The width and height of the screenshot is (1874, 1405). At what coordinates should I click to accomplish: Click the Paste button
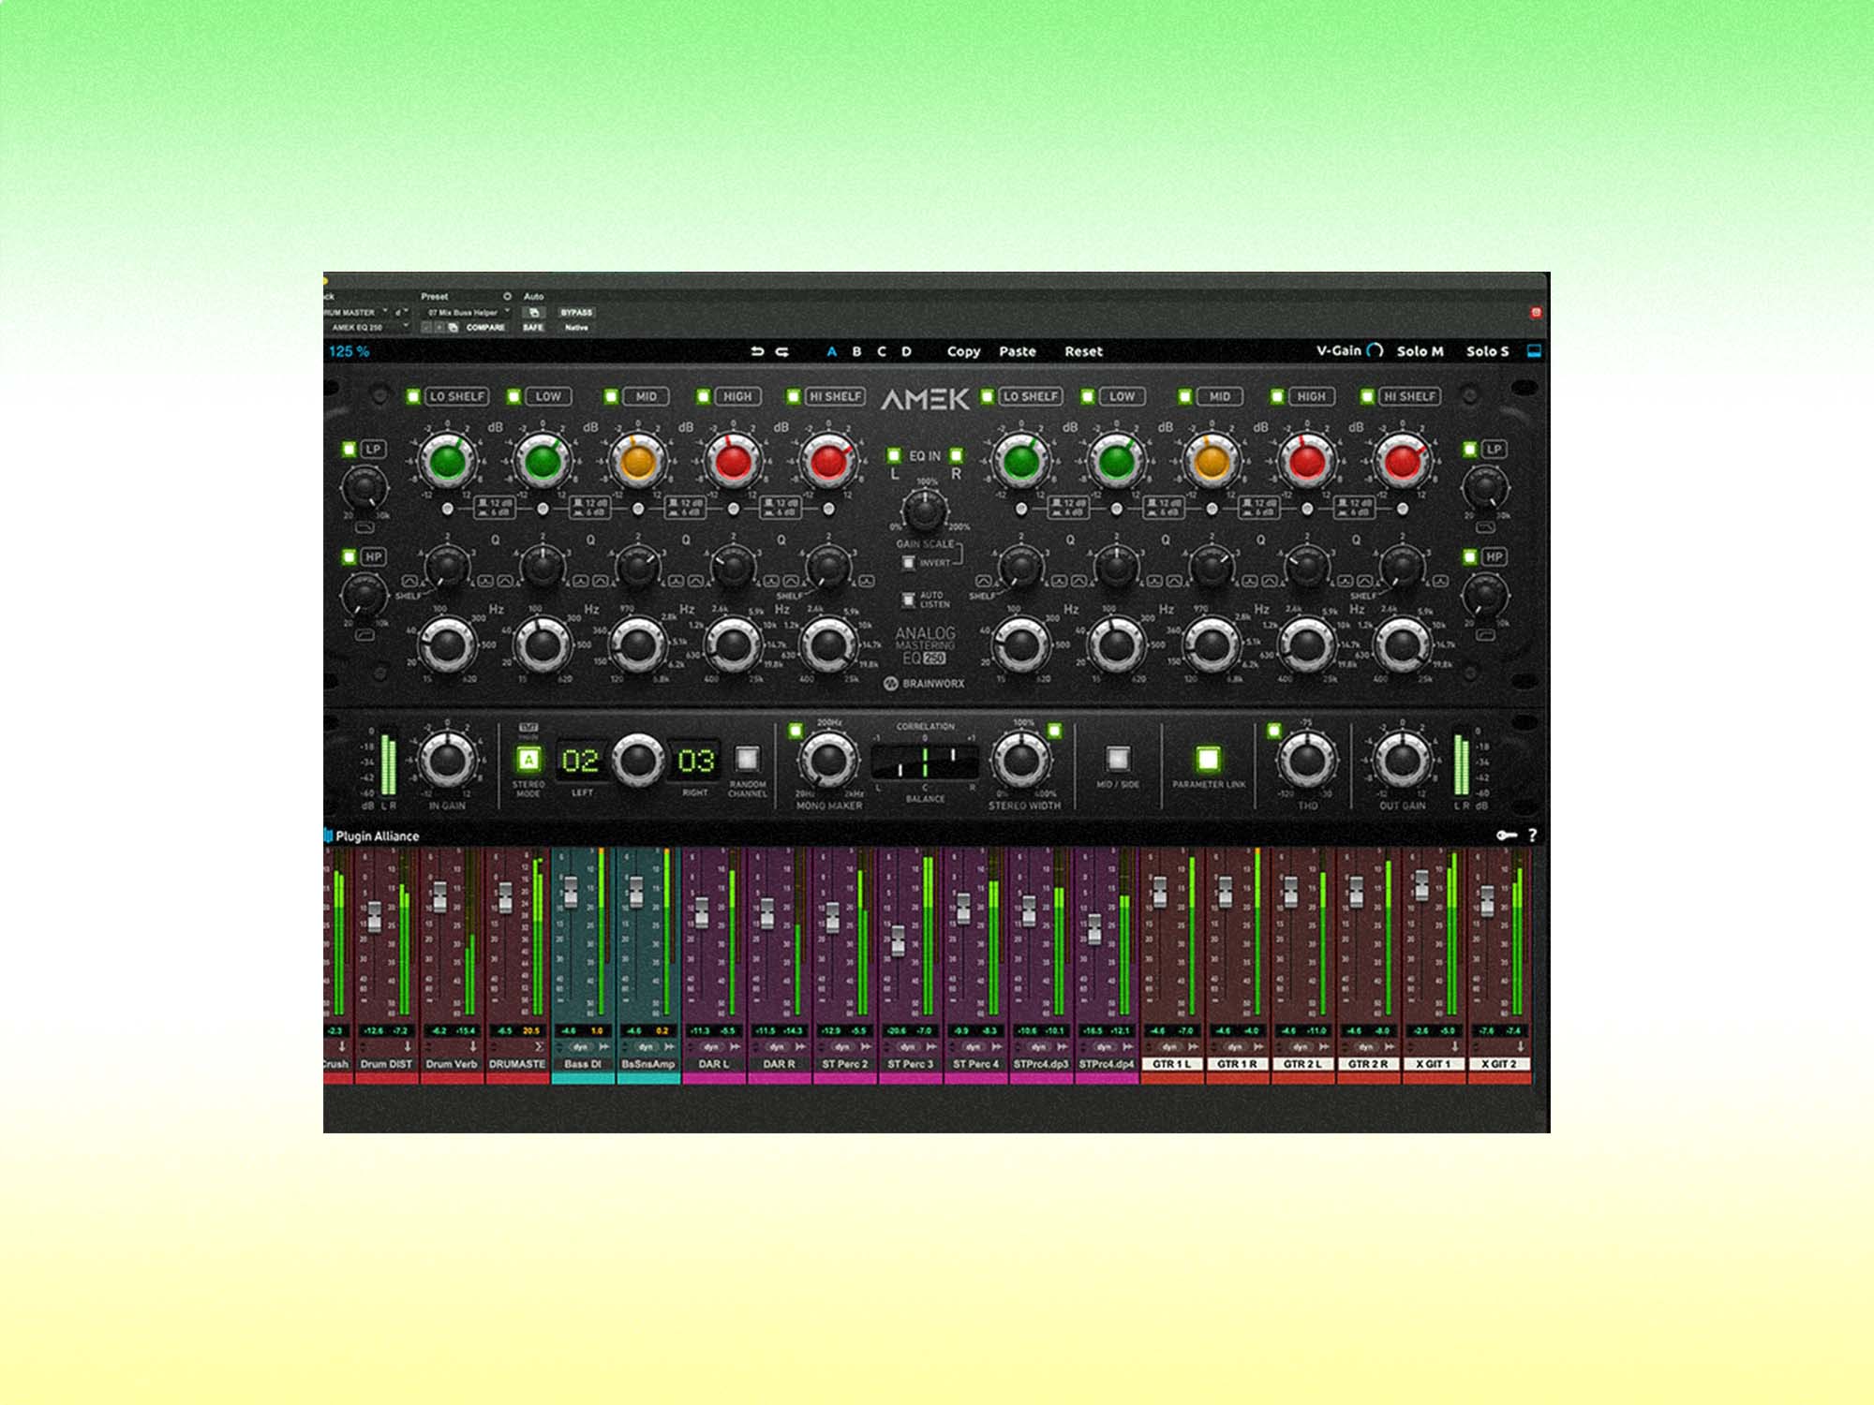click(x=1018, y=352)
